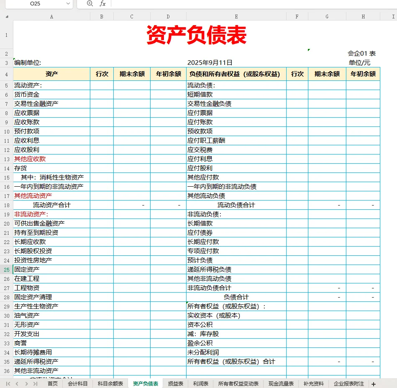Image resolution: width=397 pixels, height=388 pixels.
Task: Click the 资产 header cell
Action: click(x=51, y=74)
